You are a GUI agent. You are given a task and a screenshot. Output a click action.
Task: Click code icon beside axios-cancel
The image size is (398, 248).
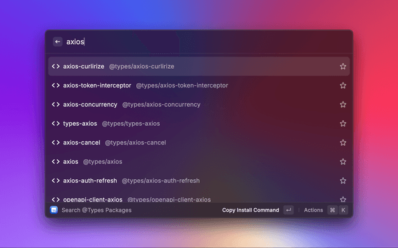point(55,143)
